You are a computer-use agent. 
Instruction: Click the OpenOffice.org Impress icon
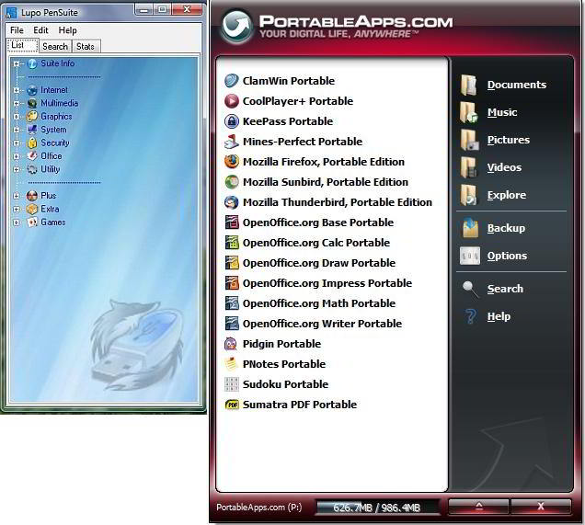pyautogui.click(x=231, y=283)
